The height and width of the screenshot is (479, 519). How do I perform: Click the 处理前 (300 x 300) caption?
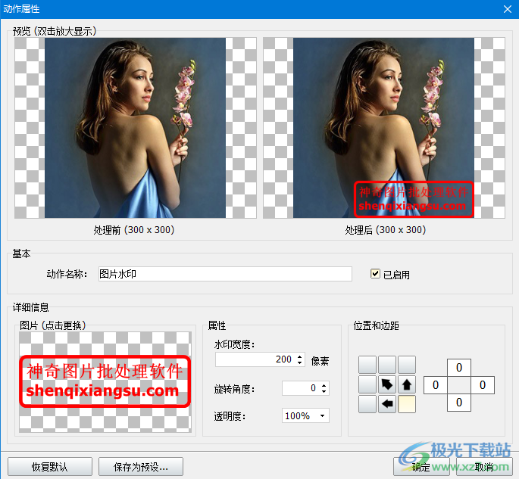(x=133, y=230)
